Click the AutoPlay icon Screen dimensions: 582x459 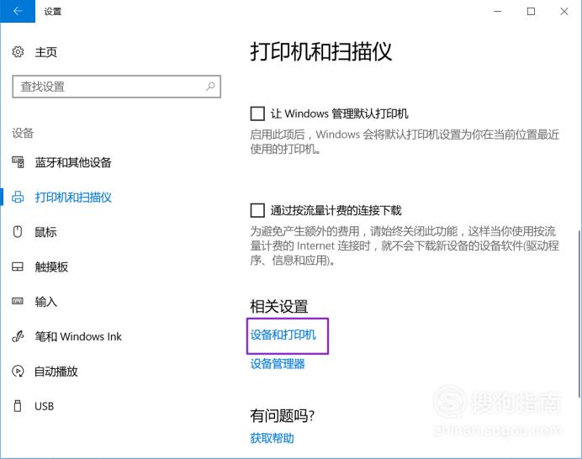tap(18, 371)
